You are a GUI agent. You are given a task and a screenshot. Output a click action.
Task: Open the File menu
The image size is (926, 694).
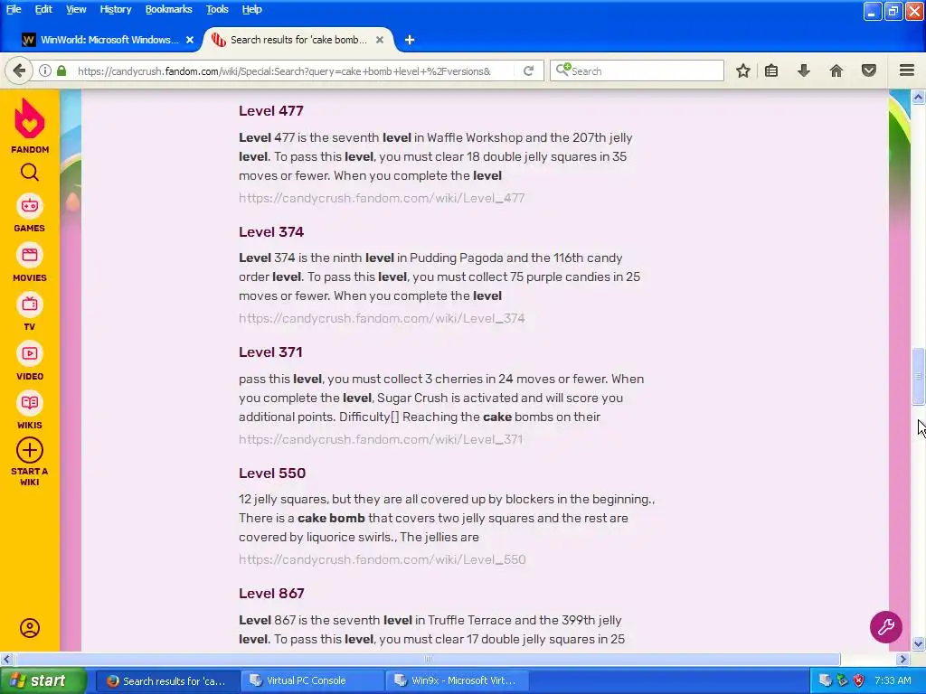click(x=14, y=9)
